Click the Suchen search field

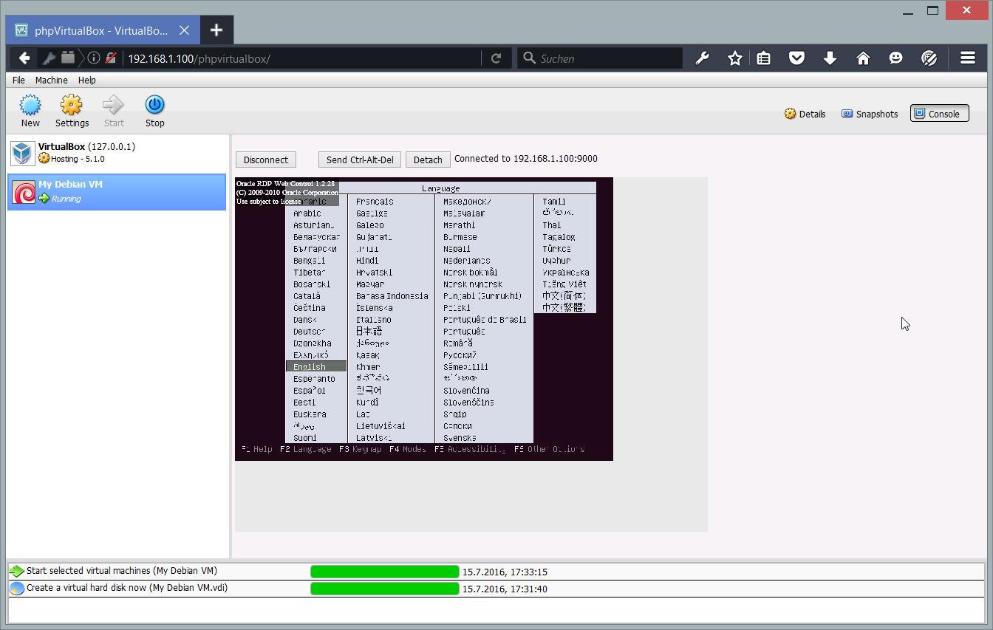pyautogui.click(x=606, y=58)
